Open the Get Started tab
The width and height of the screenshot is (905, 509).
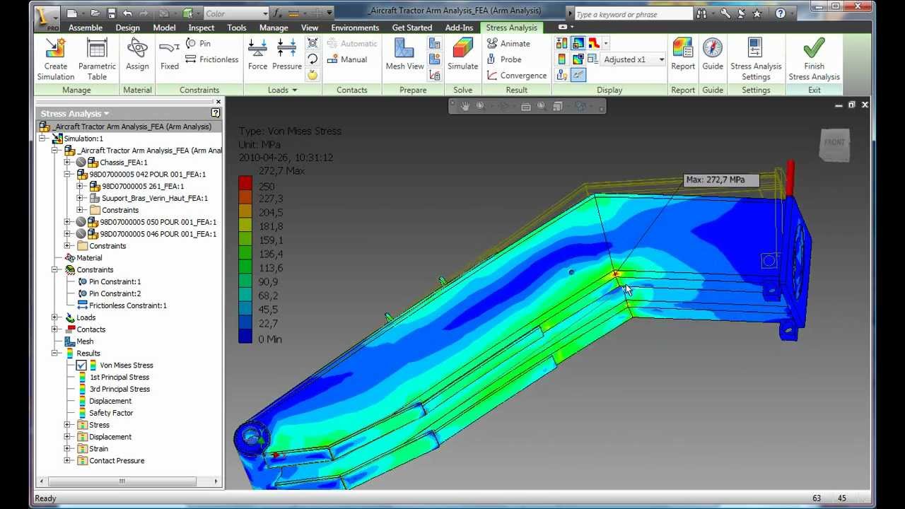[412, 28]
